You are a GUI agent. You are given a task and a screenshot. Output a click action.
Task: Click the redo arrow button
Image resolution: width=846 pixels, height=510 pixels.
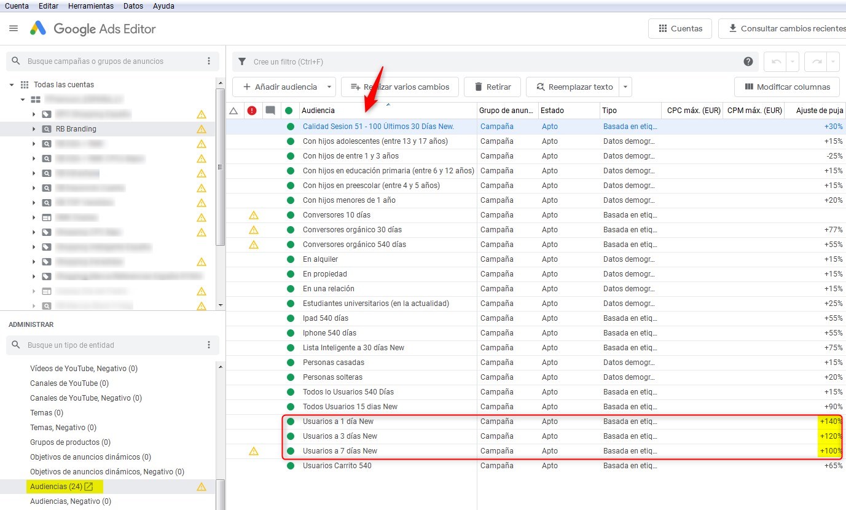click(816, 61)
